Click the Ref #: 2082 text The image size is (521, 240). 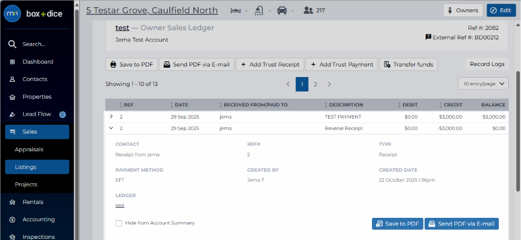point(483,28)
